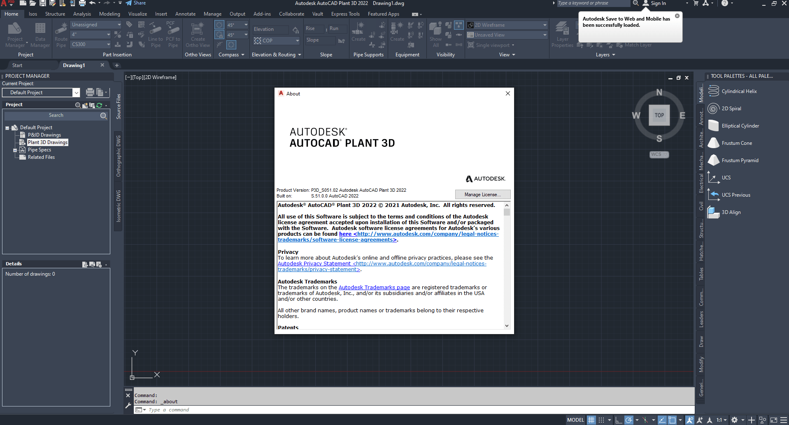Select the 2D Spiral palette tool
789x425 pixels.
coord(724,109)
